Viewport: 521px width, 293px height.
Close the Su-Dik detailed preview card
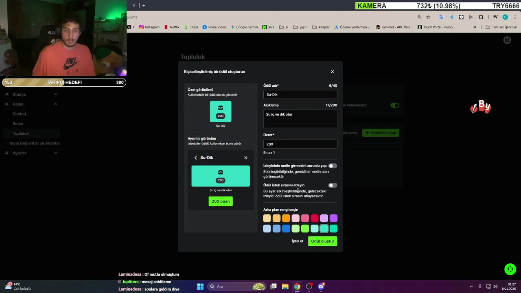coord(246,157)
